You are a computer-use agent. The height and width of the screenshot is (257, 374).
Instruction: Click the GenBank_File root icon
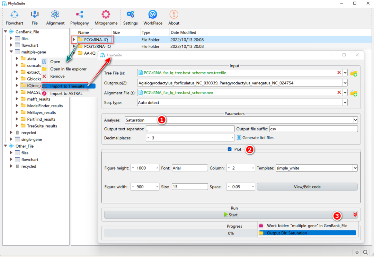[x=11, y=32]
